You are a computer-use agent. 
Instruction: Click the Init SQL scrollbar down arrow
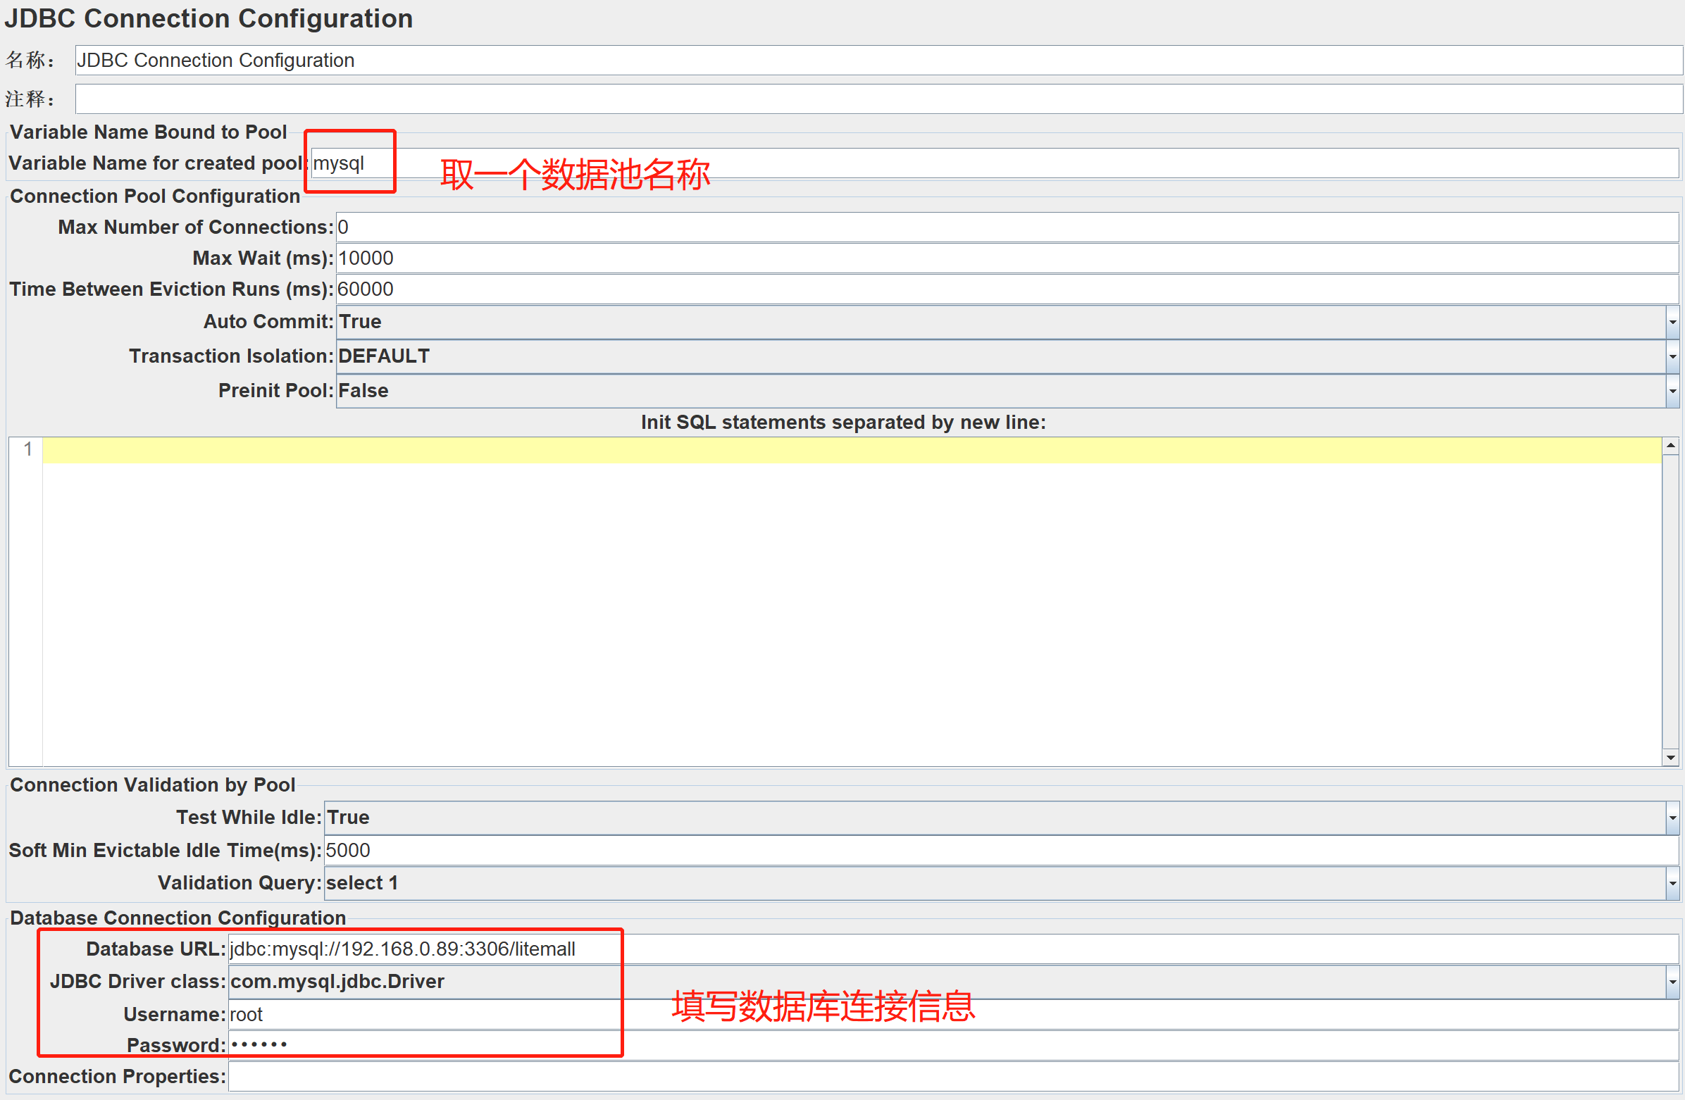click(1671, 758)
